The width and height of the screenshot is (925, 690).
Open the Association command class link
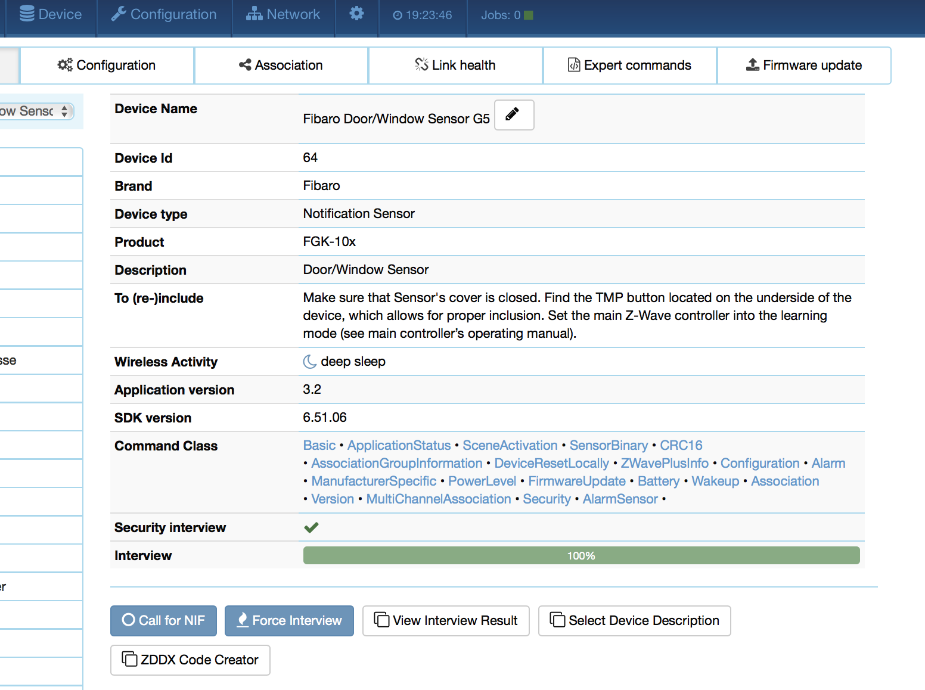pyautogui.click(x=785, y=481)
